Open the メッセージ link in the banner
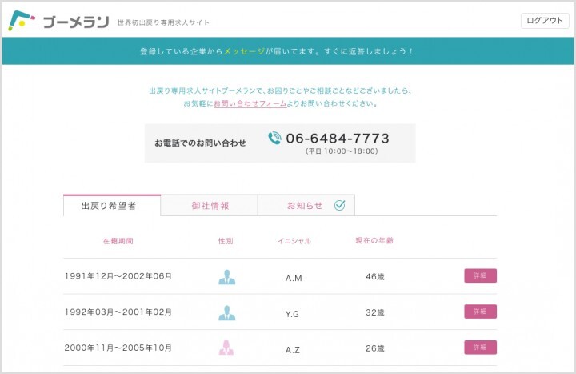Image resolution: width=576 pixels, height=374 pixels. click(x=244, y=51)
